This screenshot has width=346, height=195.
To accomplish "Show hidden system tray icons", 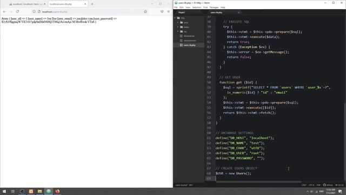I will 308,191.
